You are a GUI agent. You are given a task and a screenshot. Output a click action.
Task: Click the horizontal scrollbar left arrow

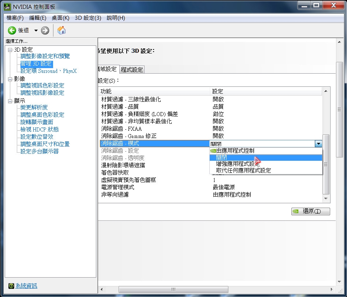point(102,289)
